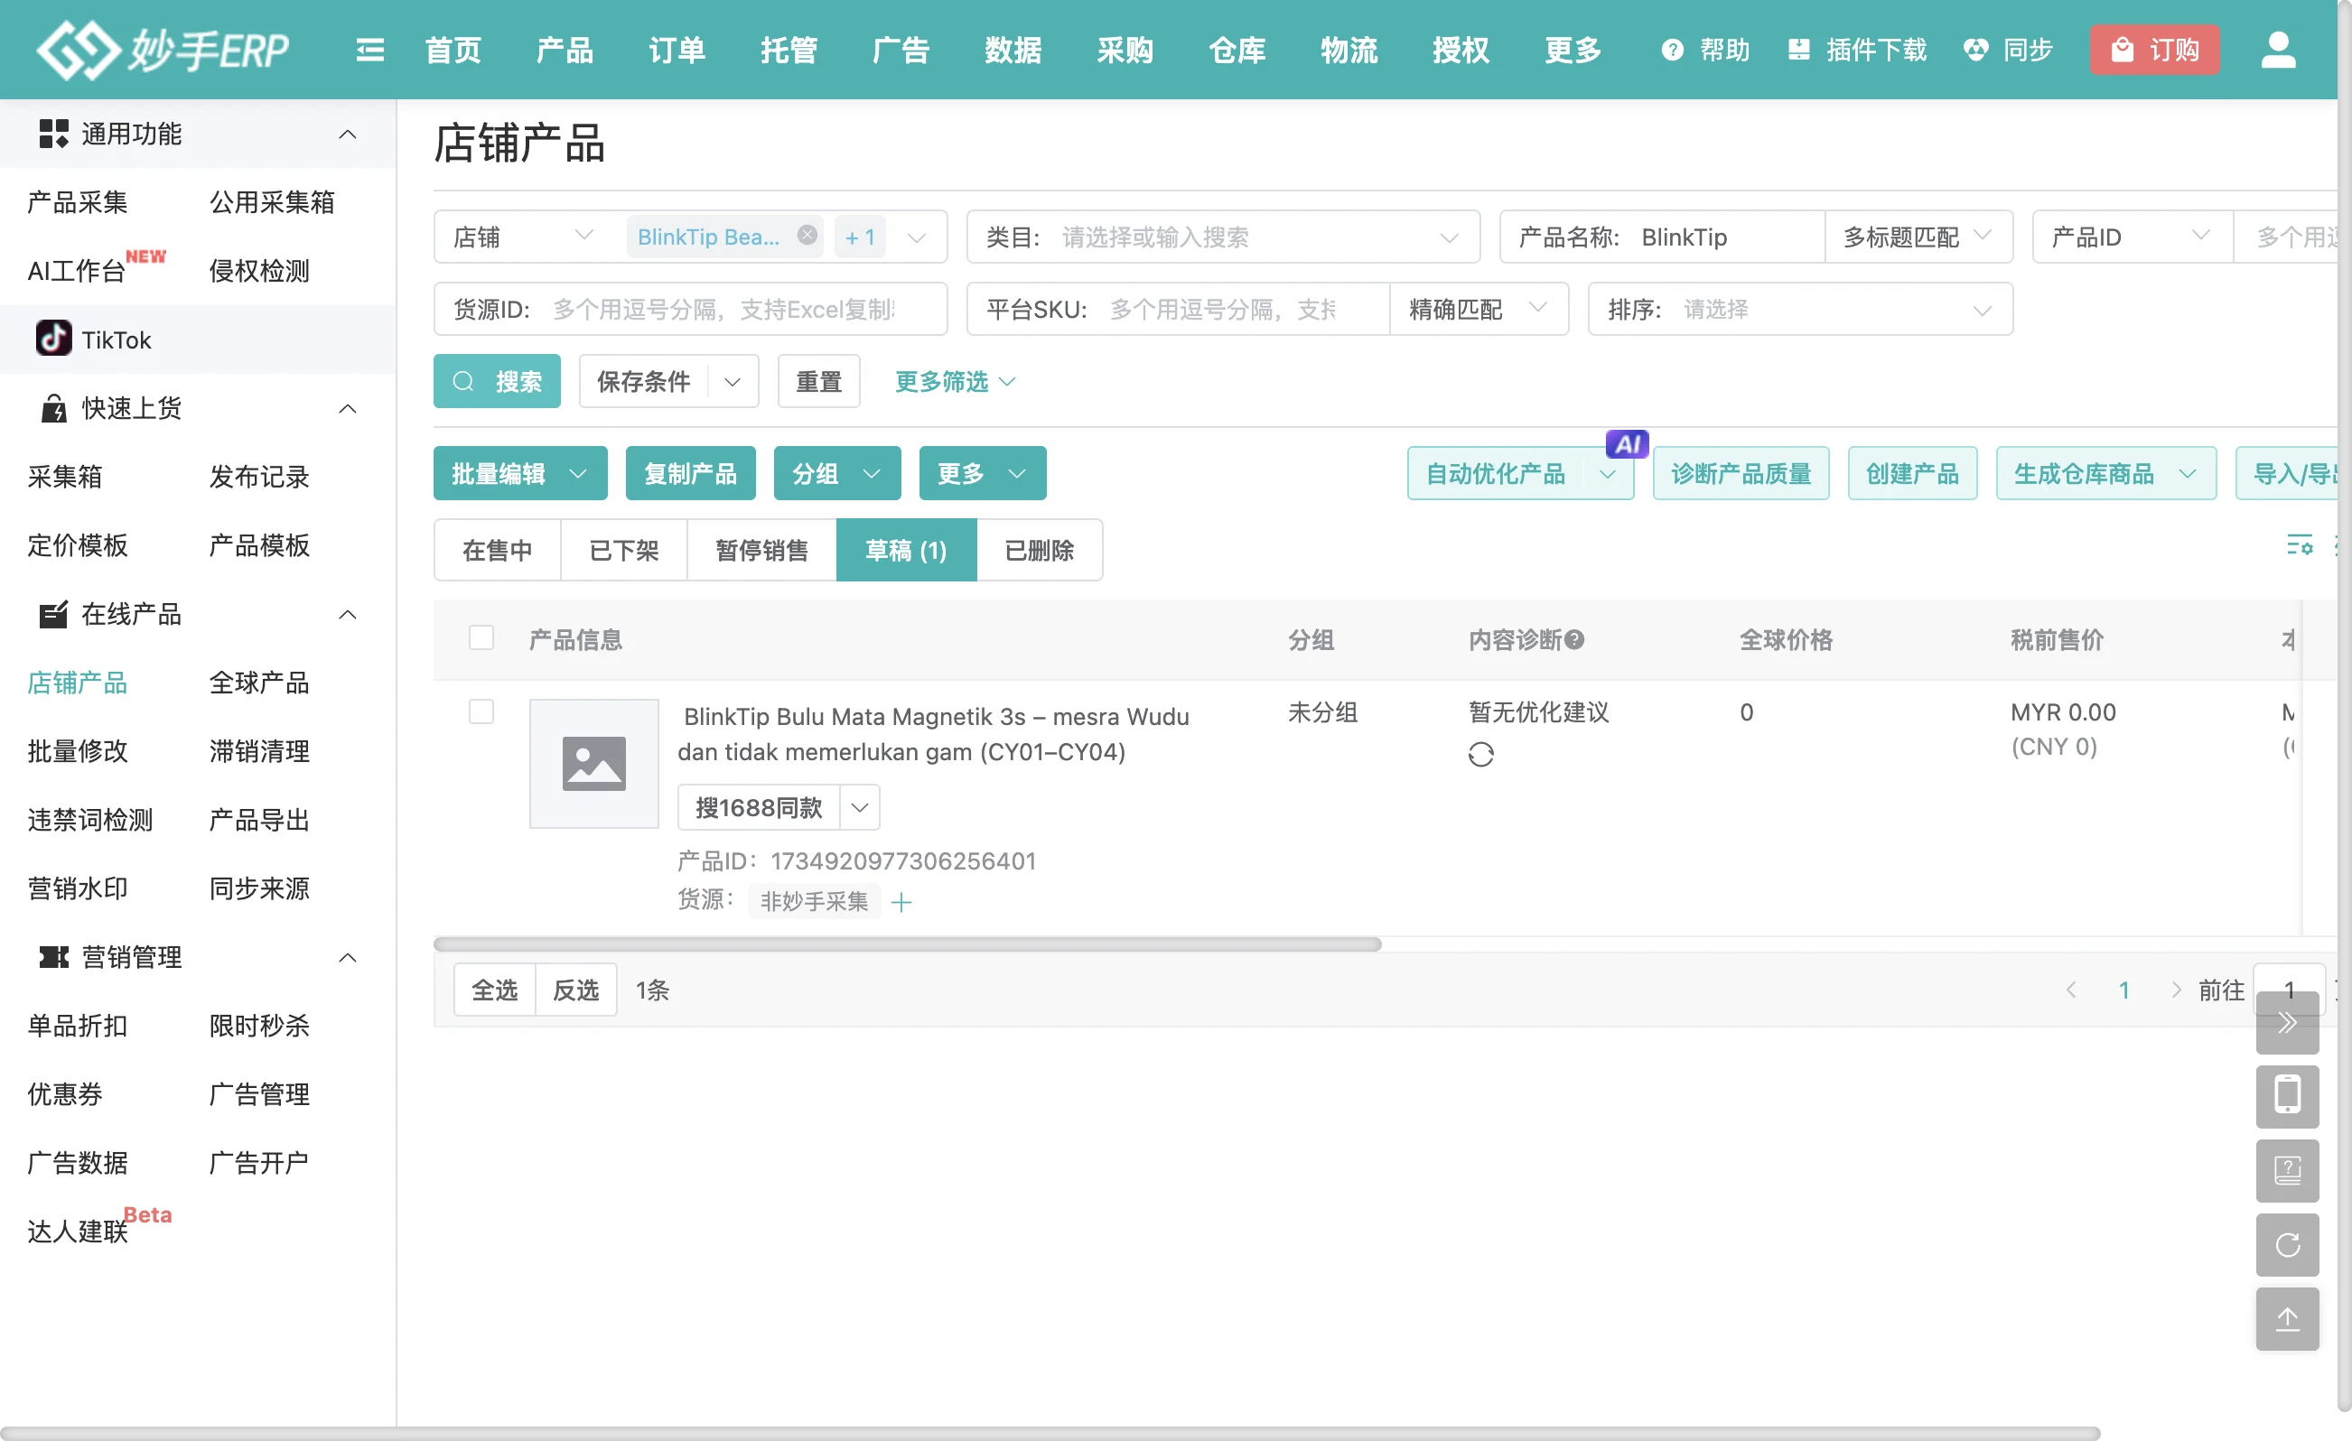The height and width of the screenshot is (1441, 2352).
Task: Switch to the 已下架 tab
Action: click(x=623, y=551)
